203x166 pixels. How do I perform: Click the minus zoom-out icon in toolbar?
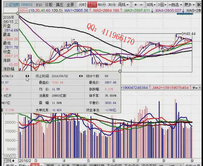click(141, 5)
